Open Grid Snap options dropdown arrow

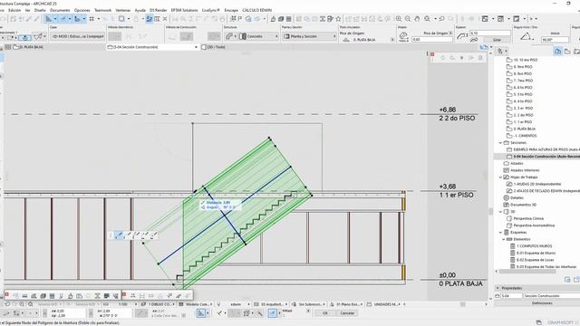99,19
